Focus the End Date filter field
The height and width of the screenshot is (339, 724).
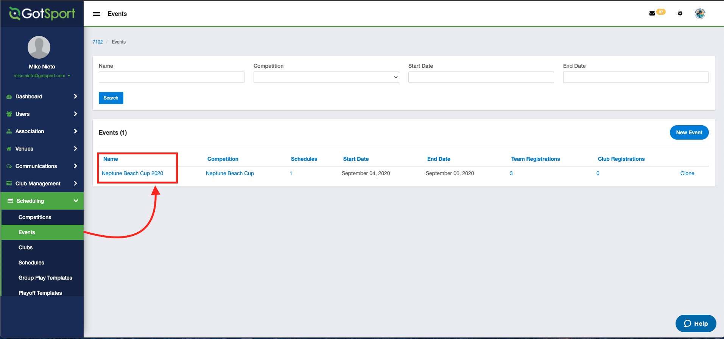pyautogui.click(x=636, y=77)
